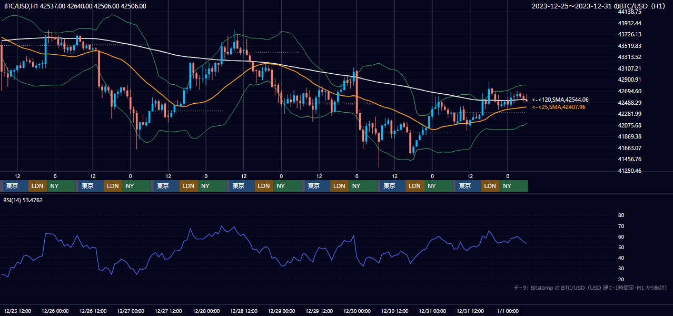Click the 12/28 12:00 date label
Screen dimensions: 673x316
pos(244,311)
